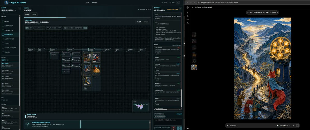
Task: Click the red stop button below message box
Action: click(x=173, y=128)
